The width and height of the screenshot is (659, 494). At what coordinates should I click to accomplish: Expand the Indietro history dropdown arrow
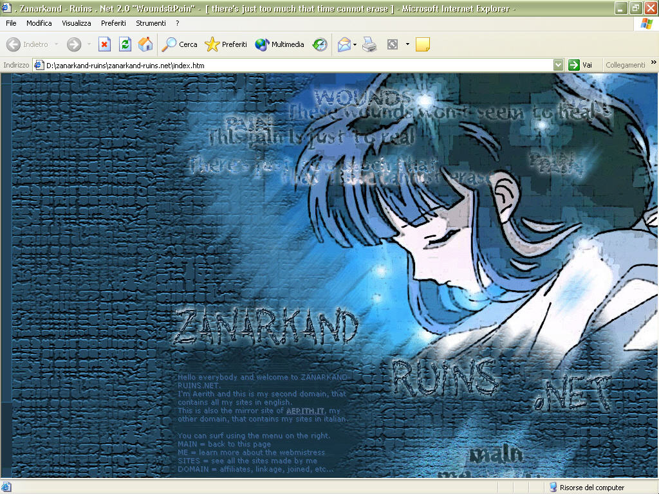tap(57, 44)
